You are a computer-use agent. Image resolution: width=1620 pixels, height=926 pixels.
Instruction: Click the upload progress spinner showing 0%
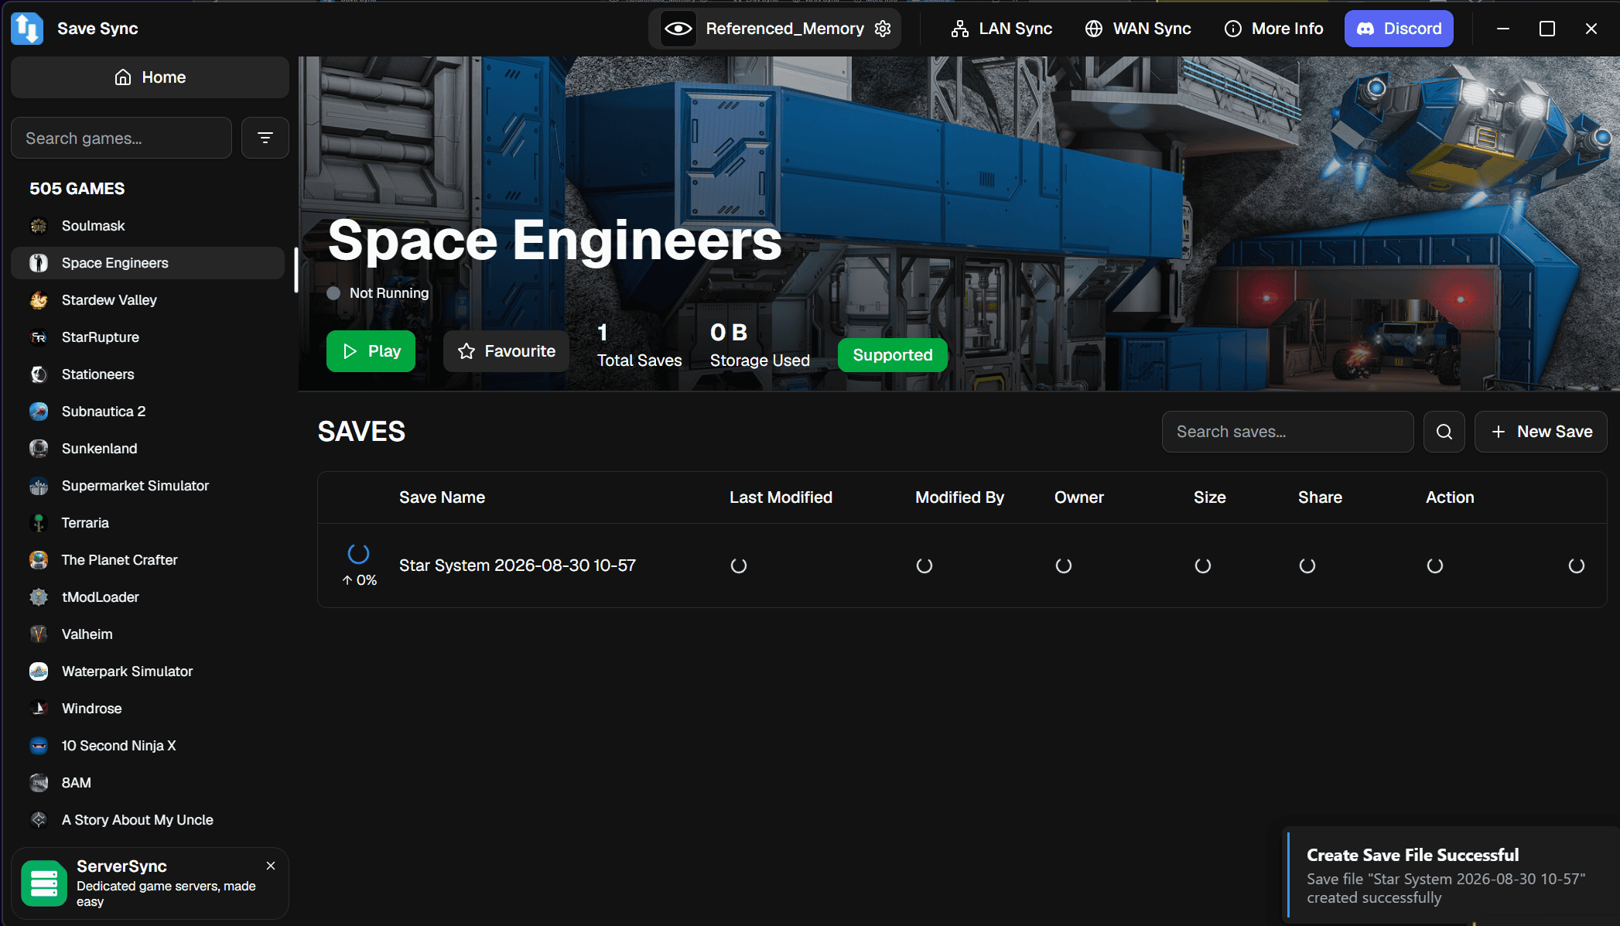358,554
